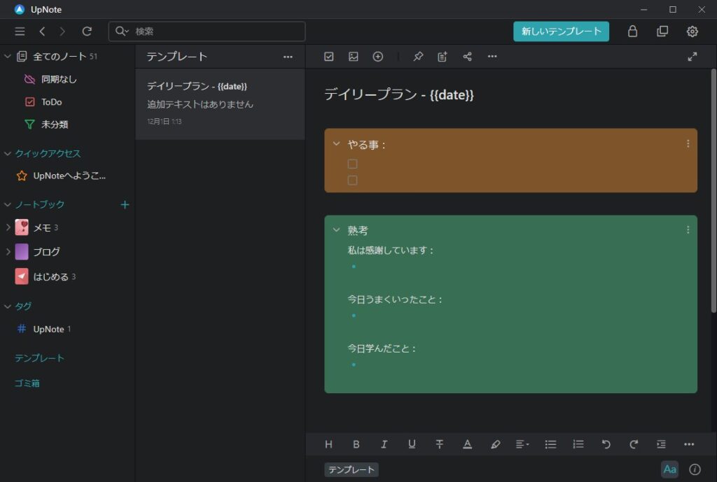Toggle the Aa typography option
The height and width of the screenshot is (482, 717).
(x=670, y=469)
